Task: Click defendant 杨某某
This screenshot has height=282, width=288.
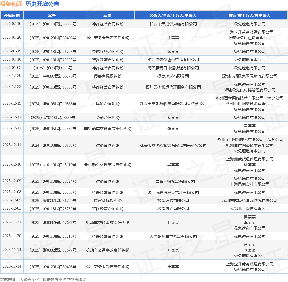Action: 250,165
